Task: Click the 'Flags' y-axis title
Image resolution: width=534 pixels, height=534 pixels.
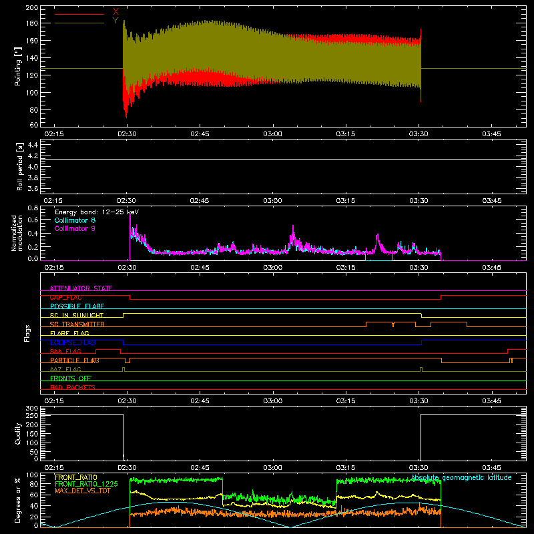Action: (27, 333)
